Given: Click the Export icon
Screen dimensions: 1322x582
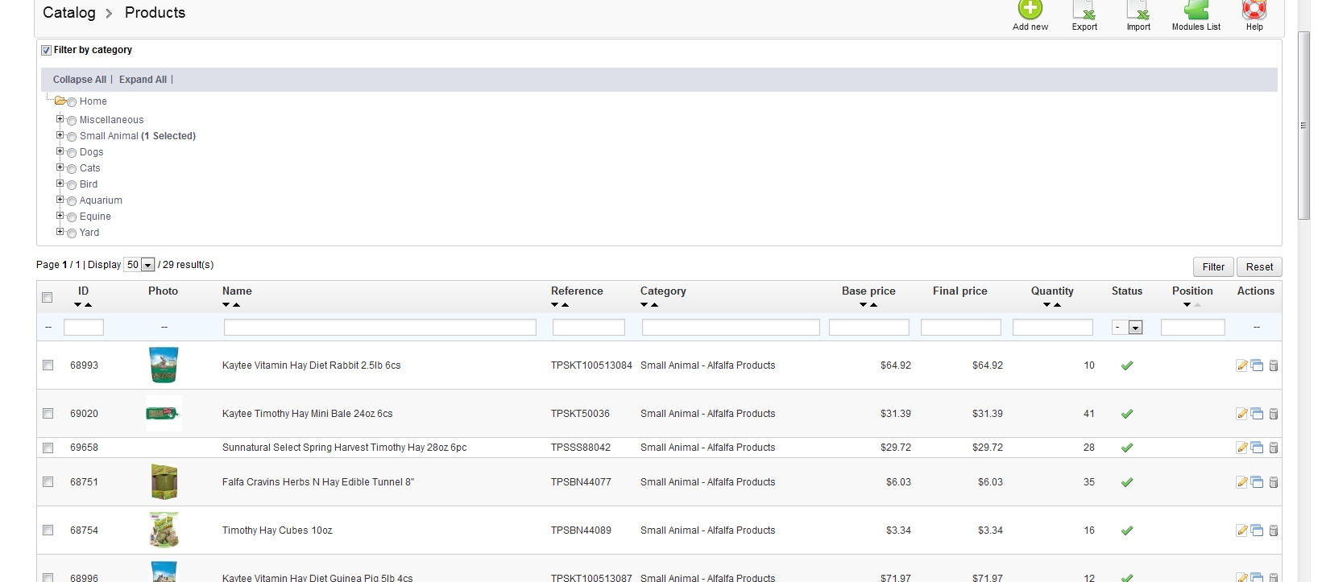Looking at the screenshot, I should coord(1084,10).
